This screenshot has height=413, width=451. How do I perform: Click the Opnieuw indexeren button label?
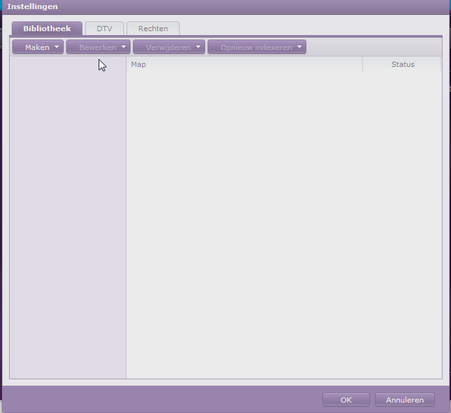256,47
